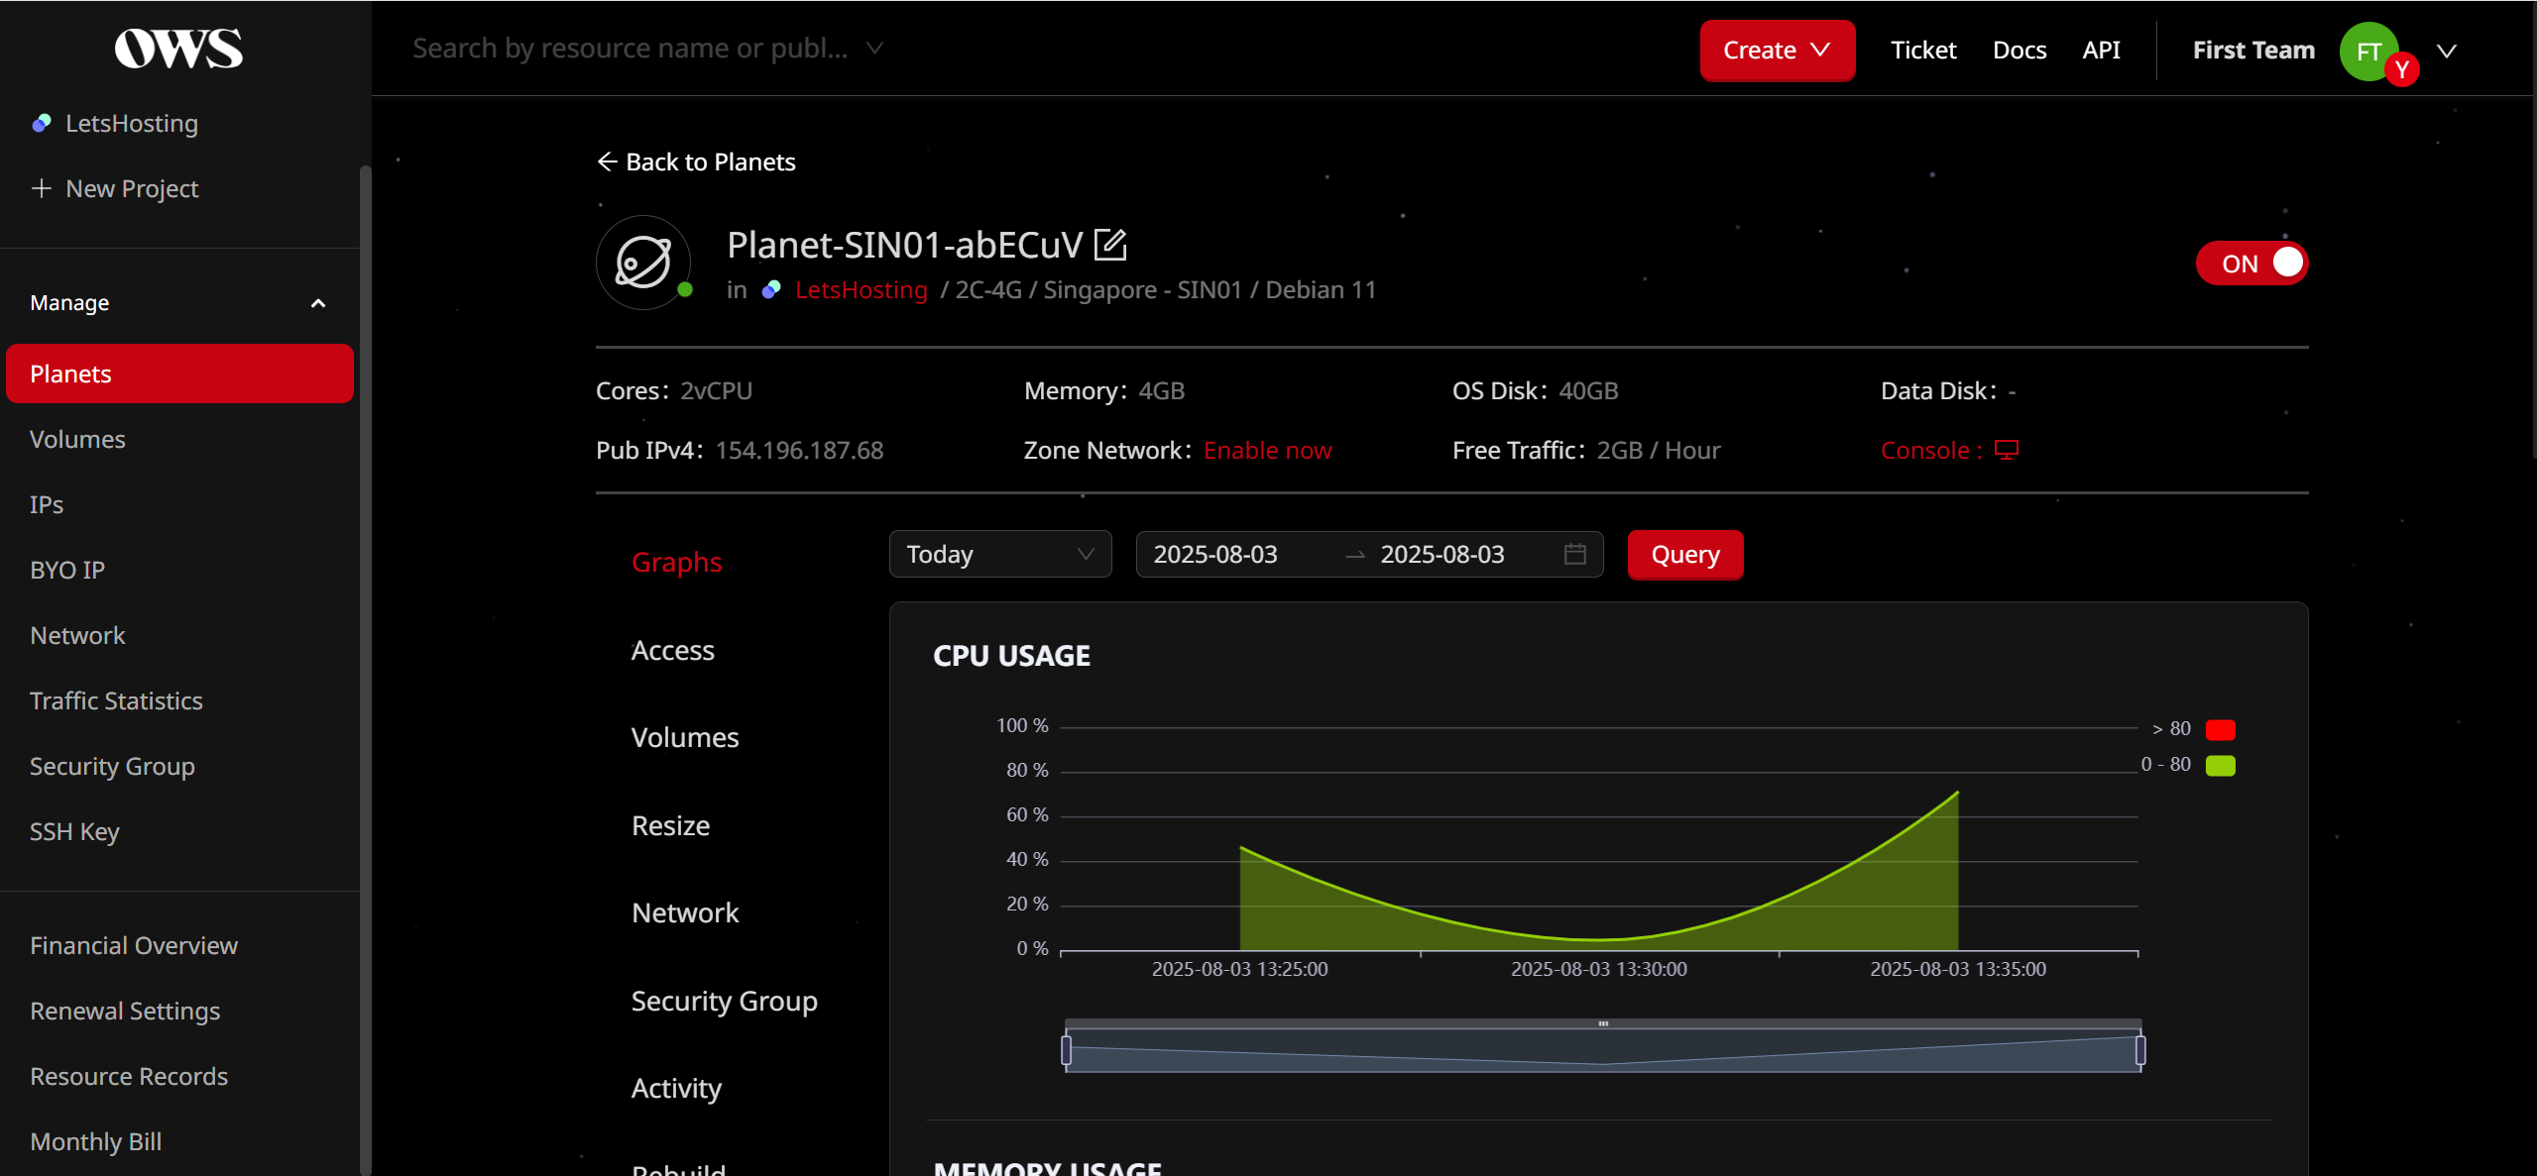Click right handle of chart zoom slider

2140,1049
